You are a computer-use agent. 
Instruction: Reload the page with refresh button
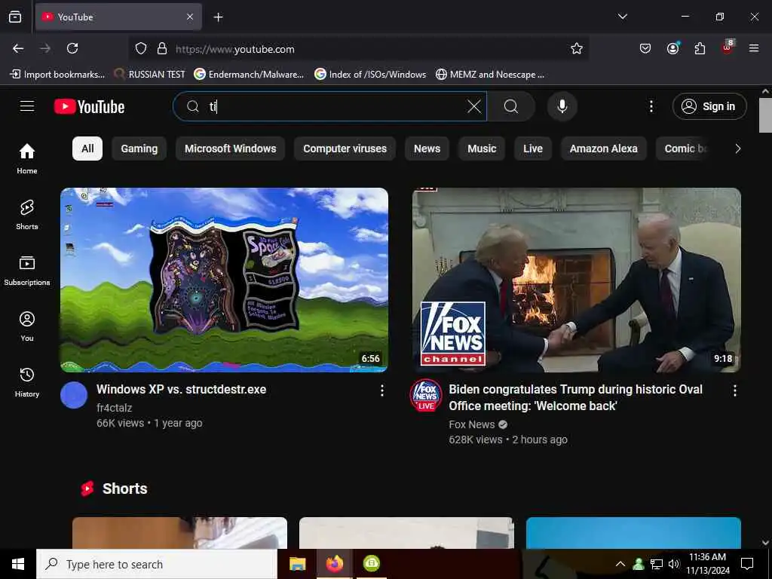coord(72,48)
